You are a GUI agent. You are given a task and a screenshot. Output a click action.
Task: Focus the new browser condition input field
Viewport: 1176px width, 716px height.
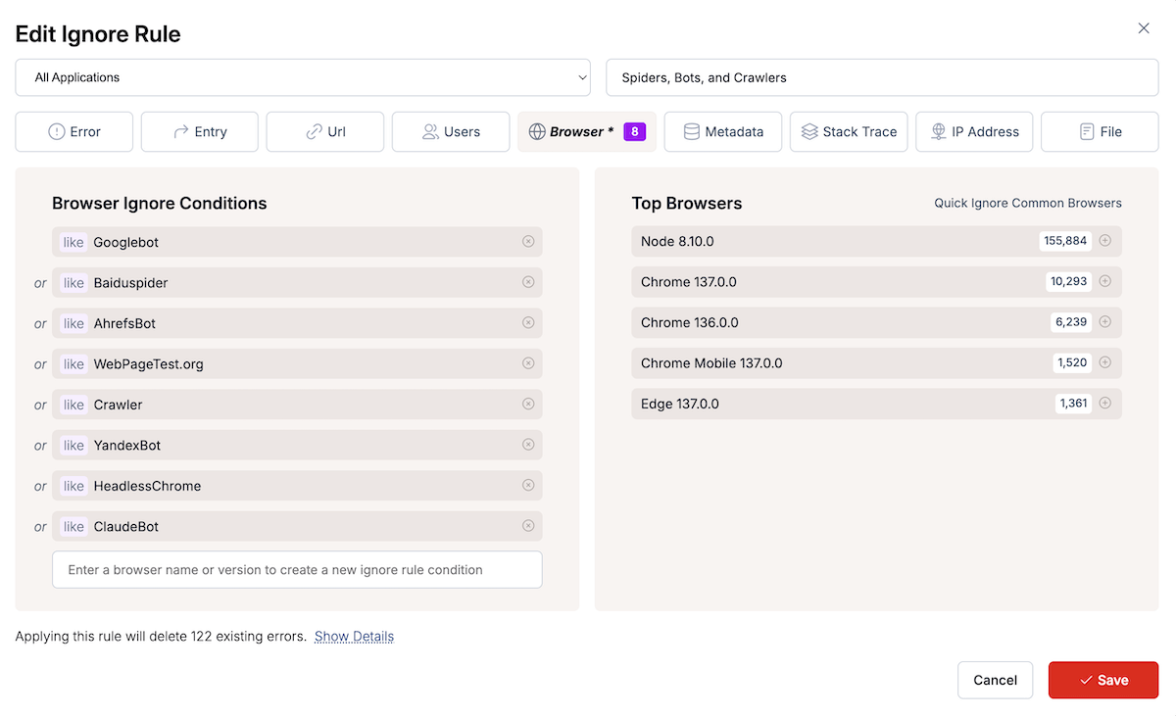[x=297, y=569]
